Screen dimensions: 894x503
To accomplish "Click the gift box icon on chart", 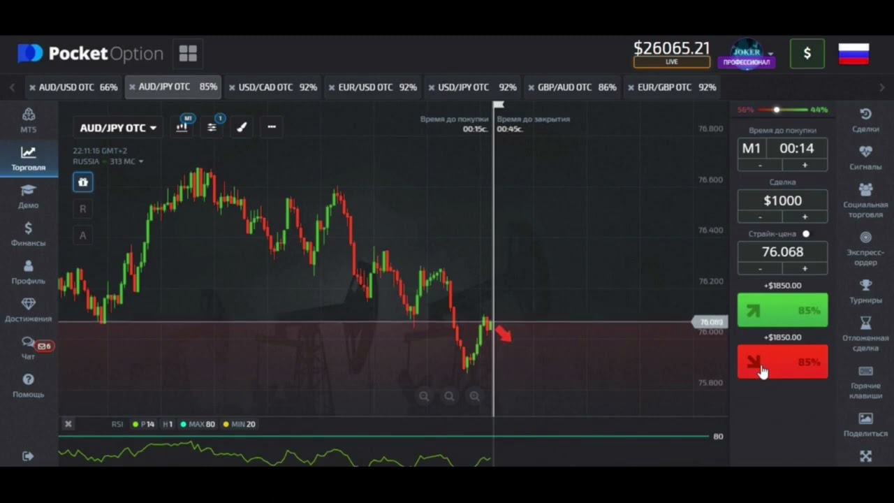I will coord(82,182).
